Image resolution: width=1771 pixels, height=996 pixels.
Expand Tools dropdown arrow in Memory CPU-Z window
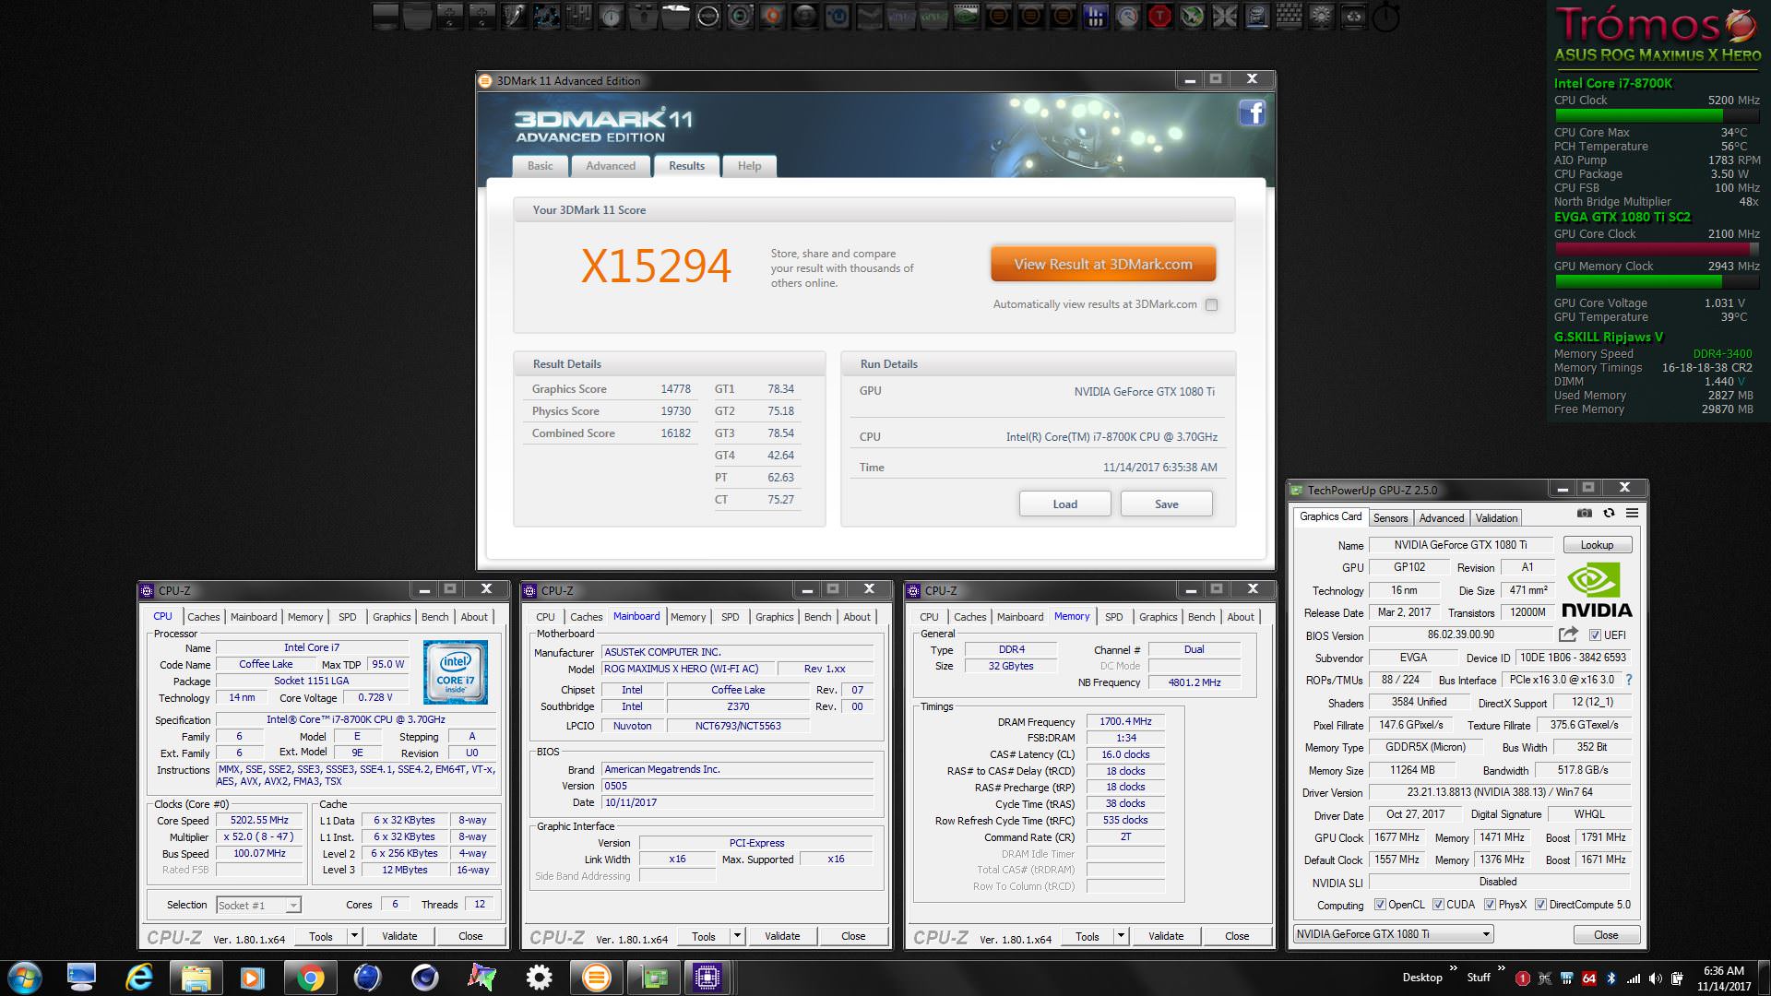pyautogui.click(x=1121, y=936)
